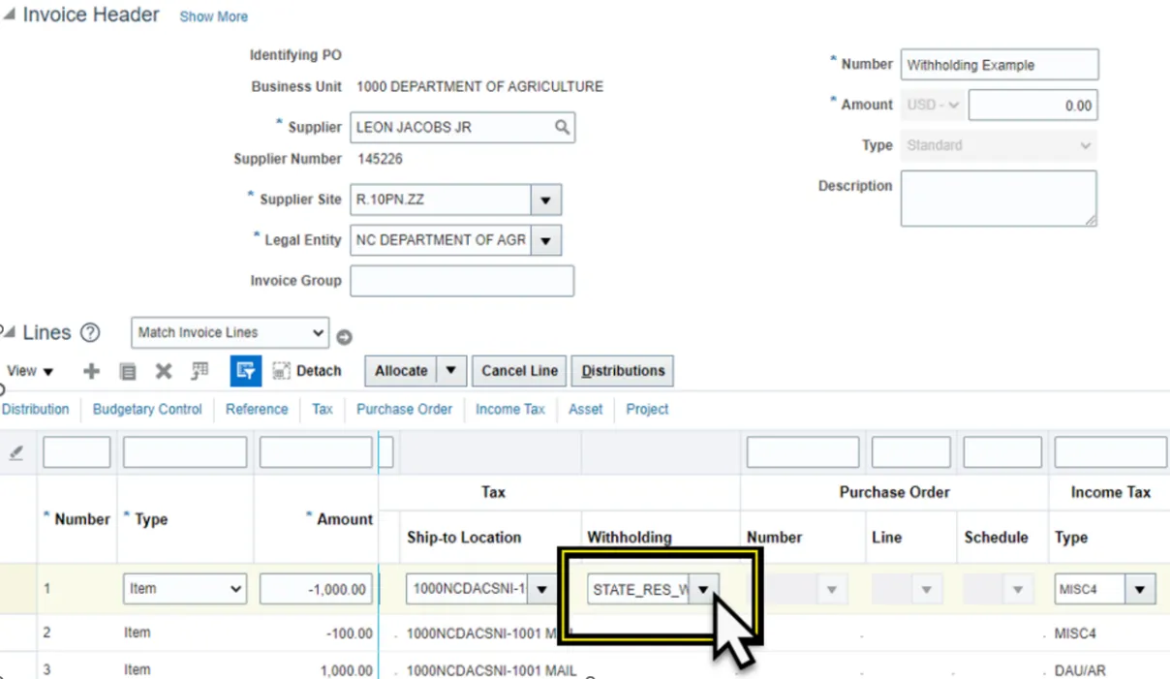Add a new line with the plus icon

point(92,371)
